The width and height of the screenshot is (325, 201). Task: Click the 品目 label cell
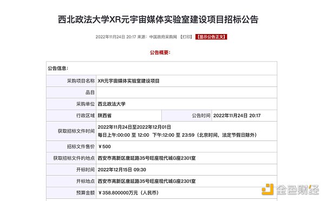(x=71, y=92)
